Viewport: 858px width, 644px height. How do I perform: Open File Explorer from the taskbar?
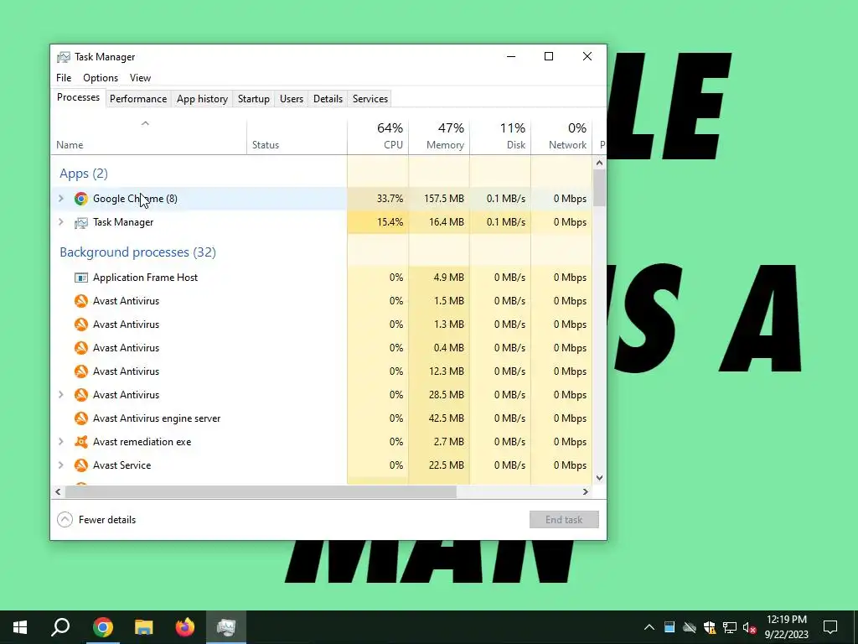coord(143,627)
